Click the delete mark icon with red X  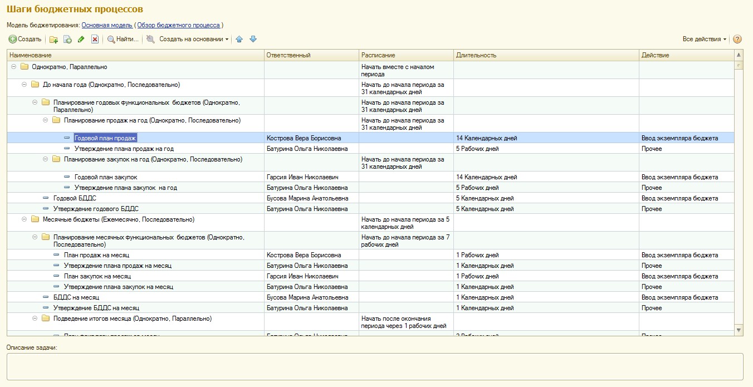point(95,40)
